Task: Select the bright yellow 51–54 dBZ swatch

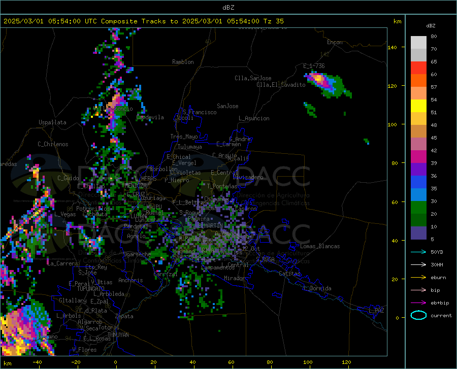Action: point(418,106)
